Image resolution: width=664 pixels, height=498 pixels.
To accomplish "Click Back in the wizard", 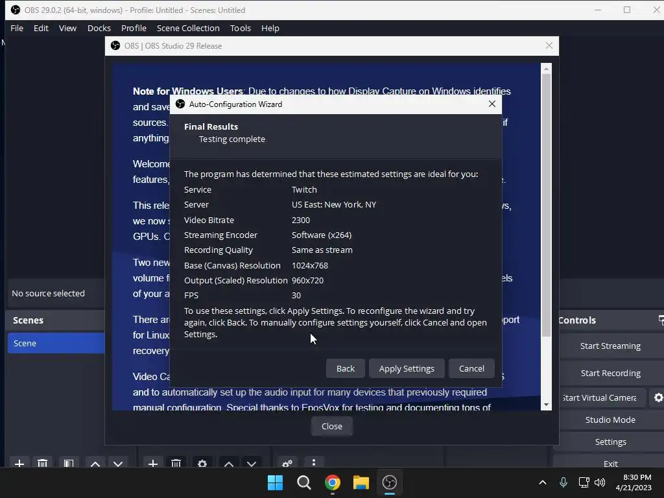I will tap(345, 368).
